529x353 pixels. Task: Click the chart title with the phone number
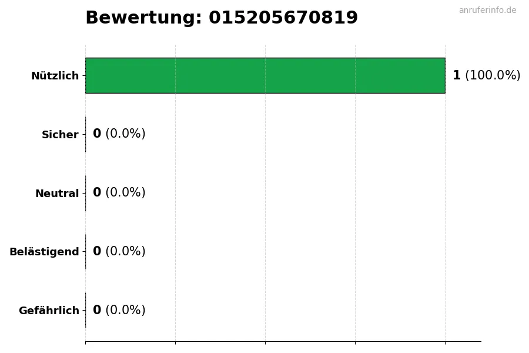(x=221, y=18)
